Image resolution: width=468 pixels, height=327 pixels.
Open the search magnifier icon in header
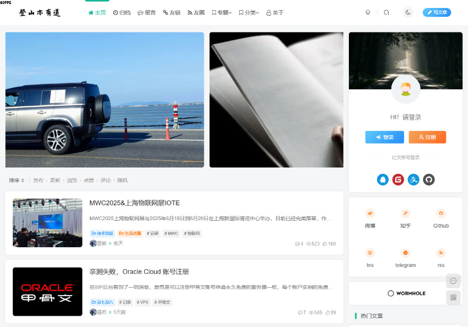pyautogui.click(x=387, y=12)
